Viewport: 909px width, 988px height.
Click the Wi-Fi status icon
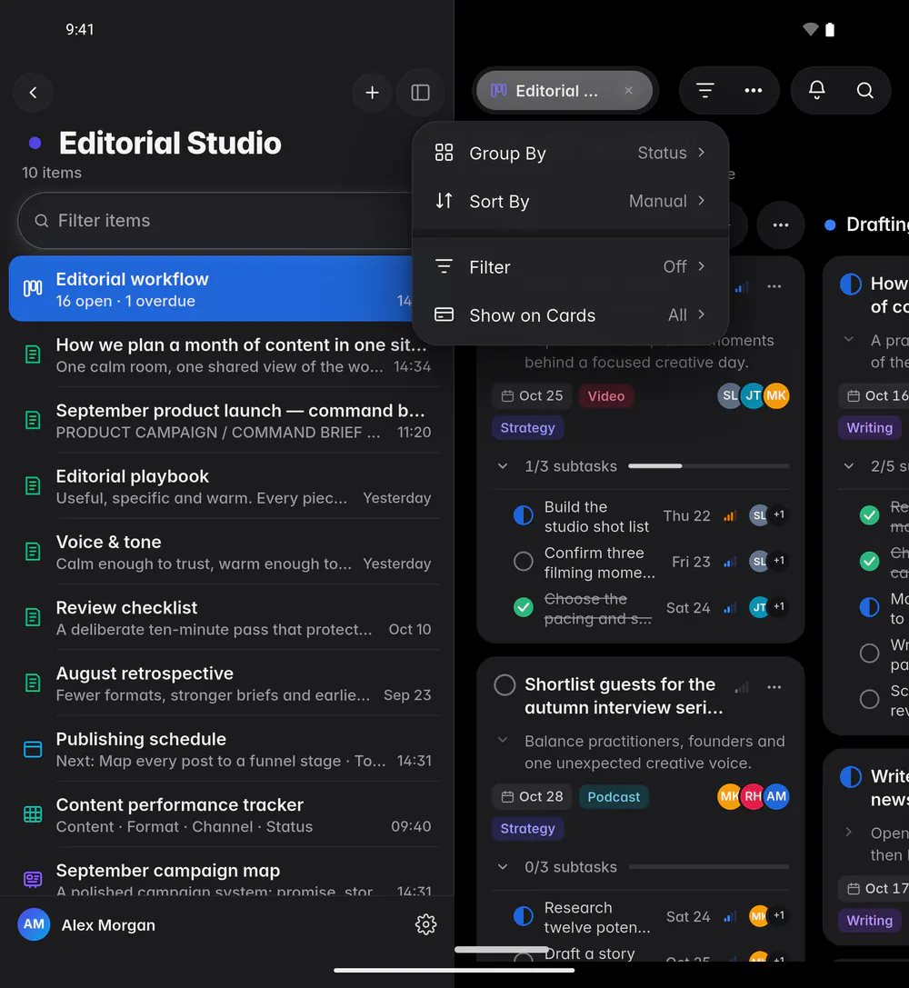click(x=810, y=29)
